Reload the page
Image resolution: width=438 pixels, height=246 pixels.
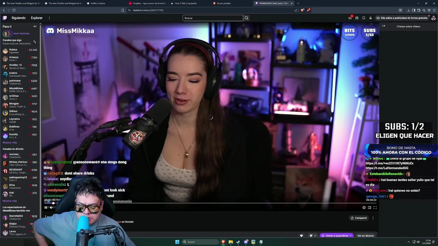14,10
